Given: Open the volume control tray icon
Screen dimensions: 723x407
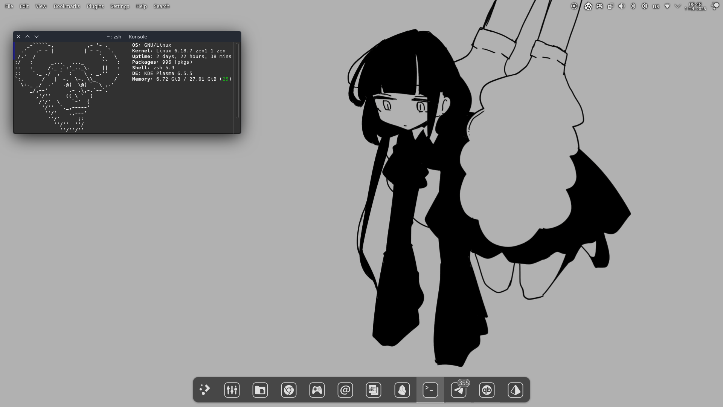Looking at the screenshot, I should pyautogui.click(x=622, y=6).
